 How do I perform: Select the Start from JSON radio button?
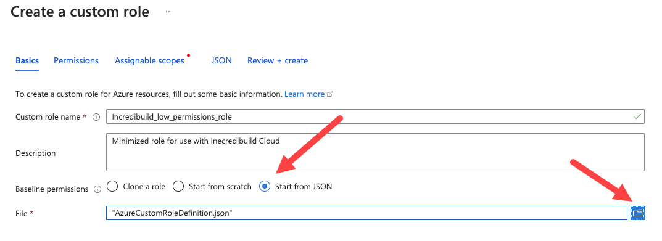[x=265, y=186]
